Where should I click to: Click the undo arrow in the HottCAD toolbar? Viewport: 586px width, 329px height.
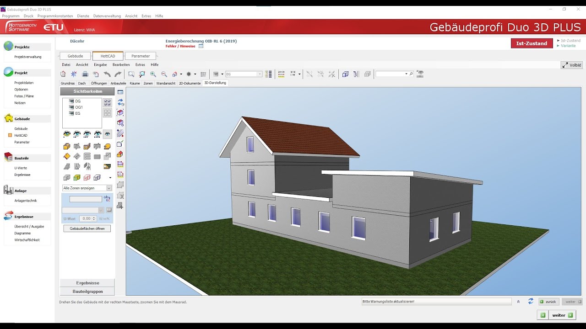pos(107,74)
